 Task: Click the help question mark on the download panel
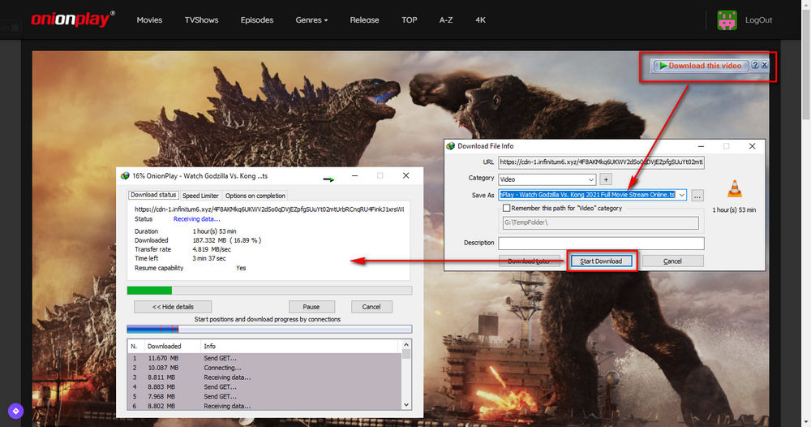tap(755, 65)
